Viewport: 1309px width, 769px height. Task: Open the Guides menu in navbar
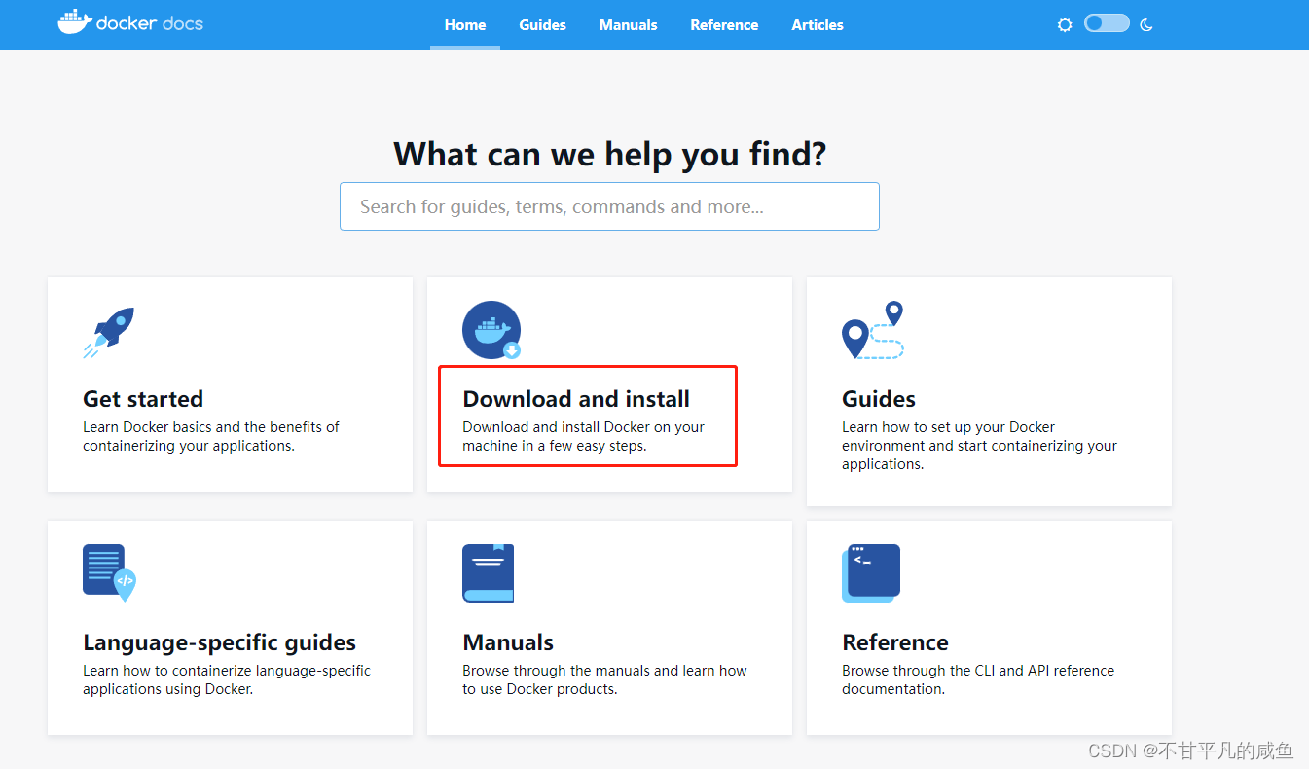[x=542, y=25]
